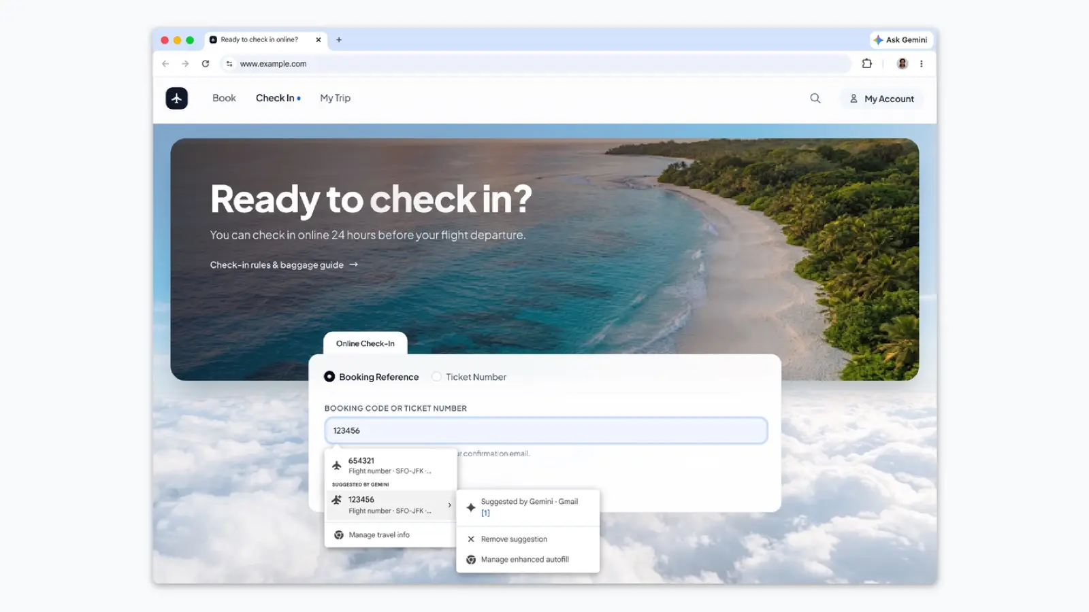
Task: Click the browser back arrow
Action: pos(165,64)
